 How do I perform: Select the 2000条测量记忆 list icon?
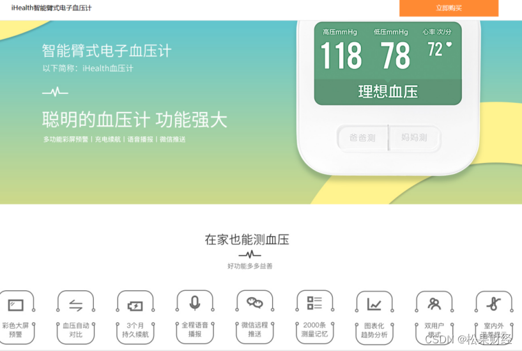tap(314, 303)
